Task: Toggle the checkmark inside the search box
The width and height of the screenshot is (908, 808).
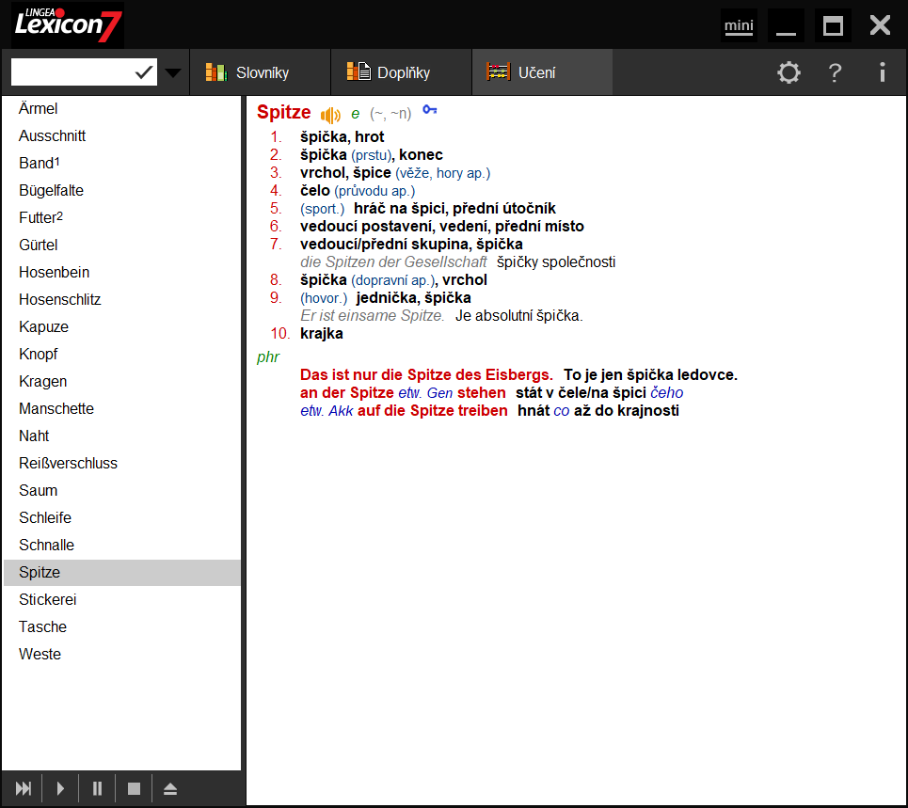Action: (143, 71)
